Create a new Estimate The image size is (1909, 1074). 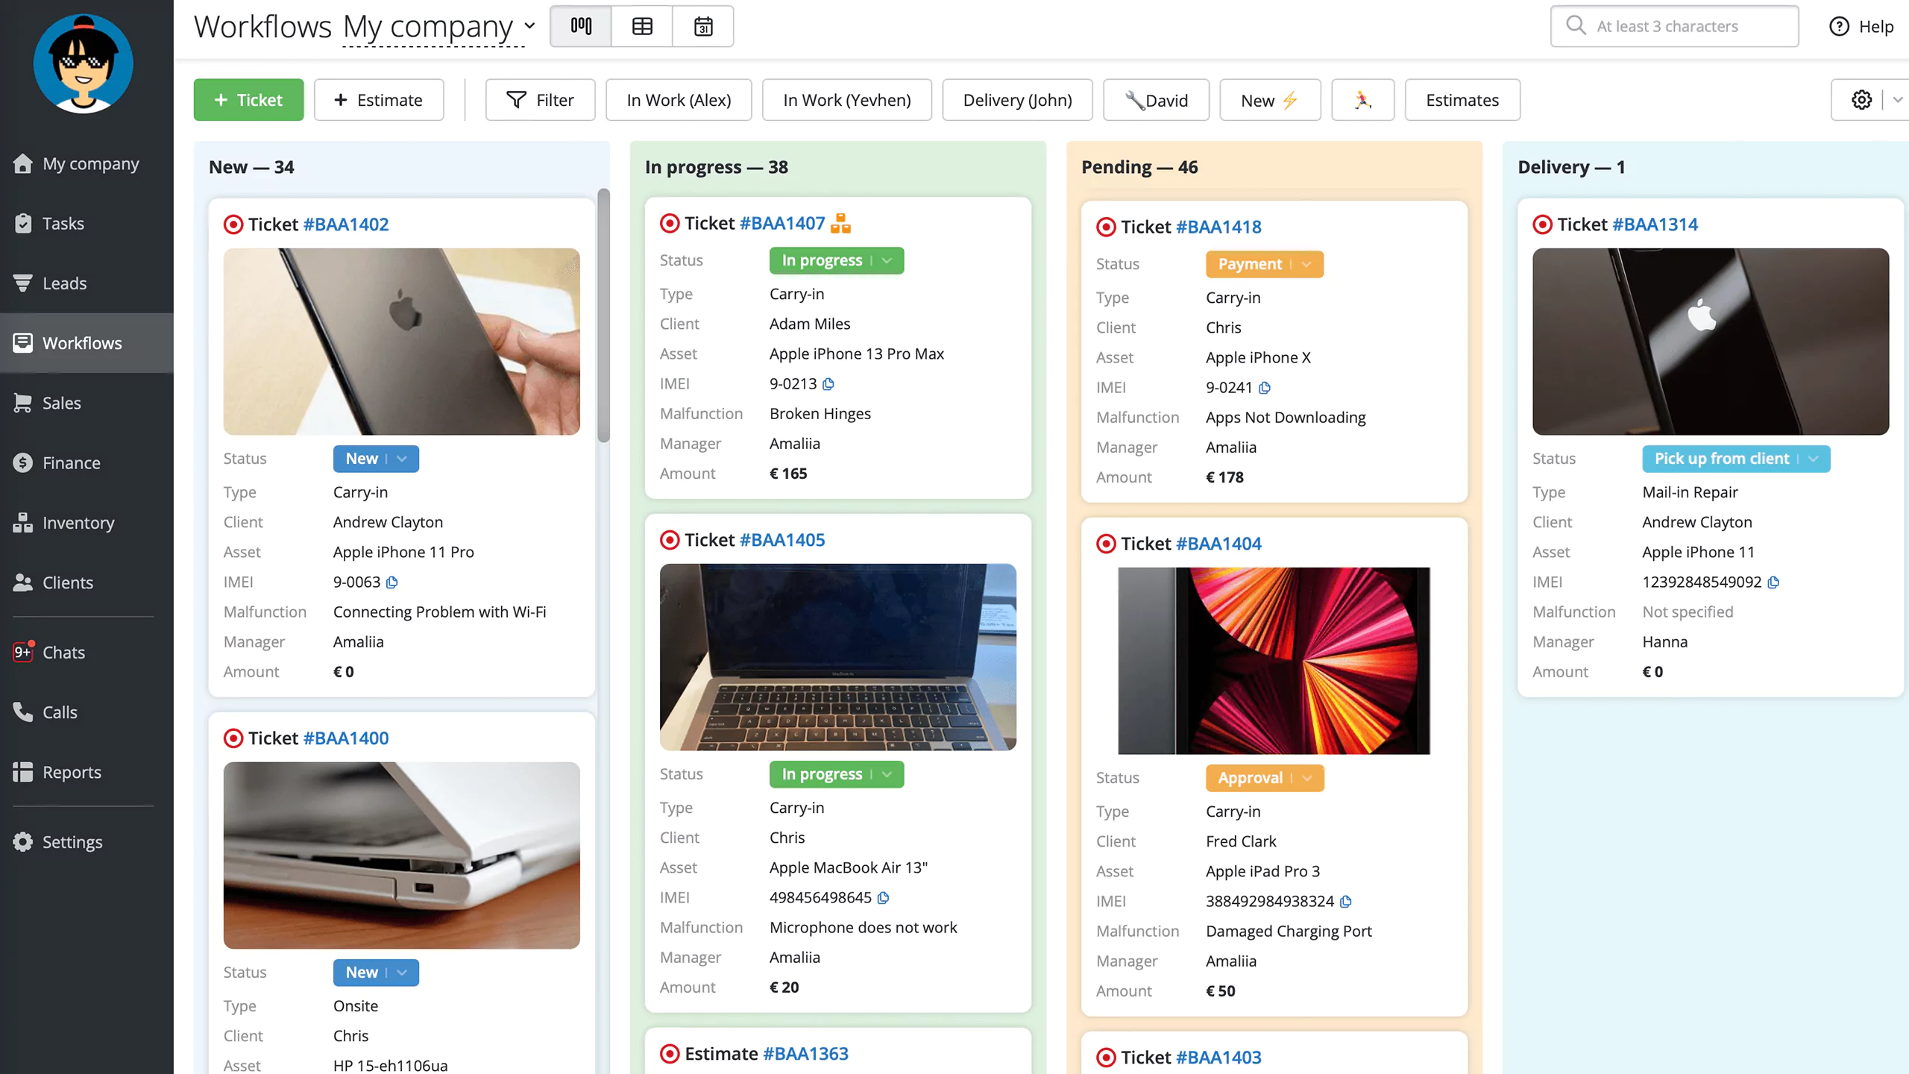(x=379, y=100)
